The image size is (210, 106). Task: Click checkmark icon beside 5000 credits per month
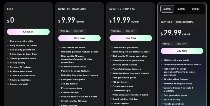tap(59, 48)
